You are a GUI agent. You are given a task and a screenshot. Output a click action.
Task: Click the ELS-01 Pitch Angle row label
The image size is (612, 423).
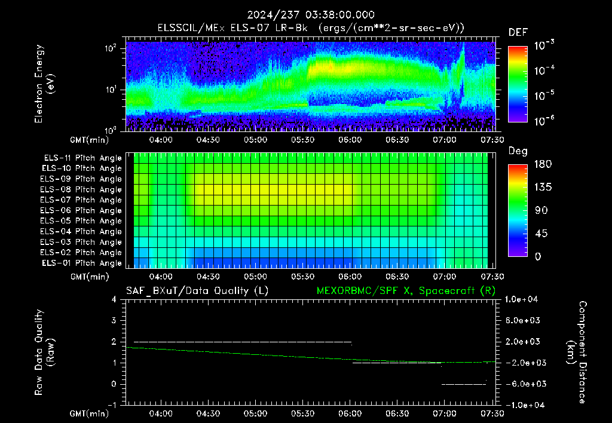tap(81, 263)
